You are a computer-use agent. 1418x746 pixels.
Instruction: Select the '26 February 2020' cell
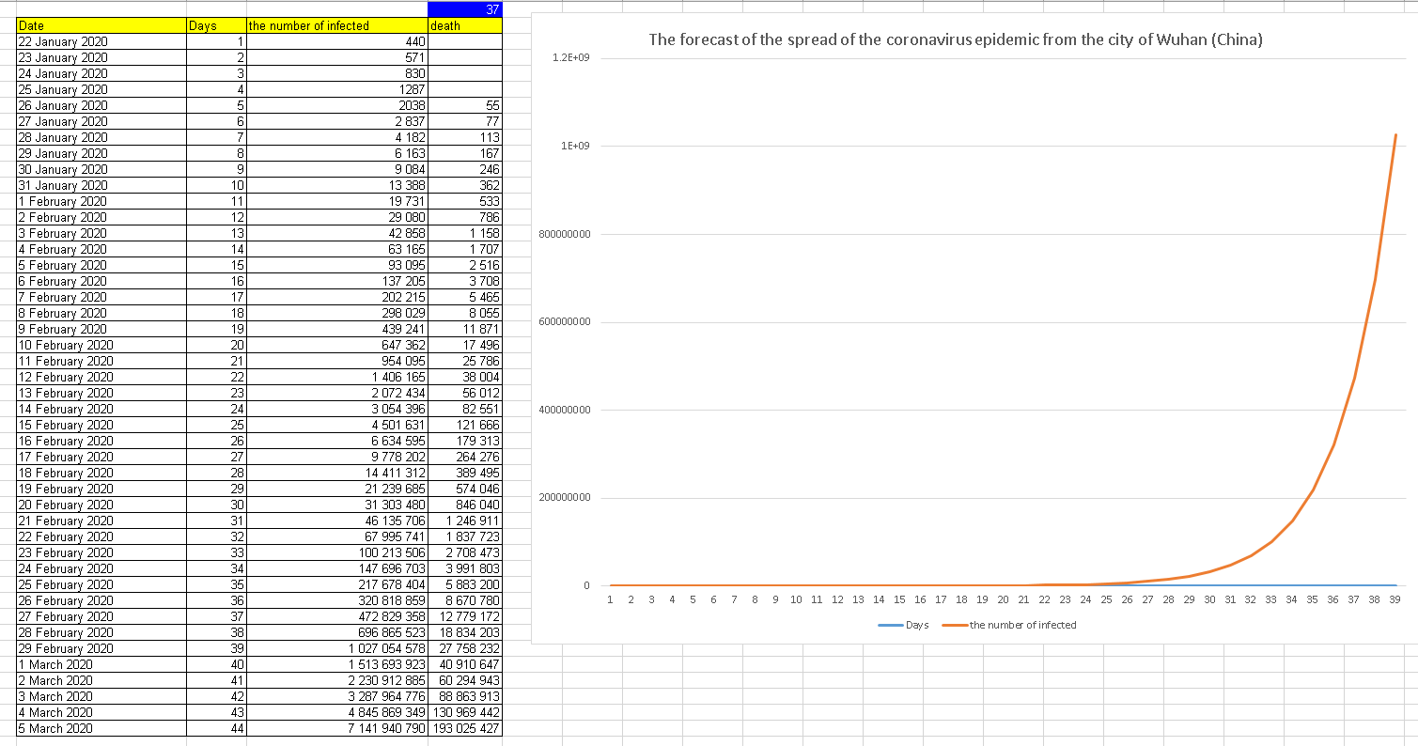[x=101, y=601]
